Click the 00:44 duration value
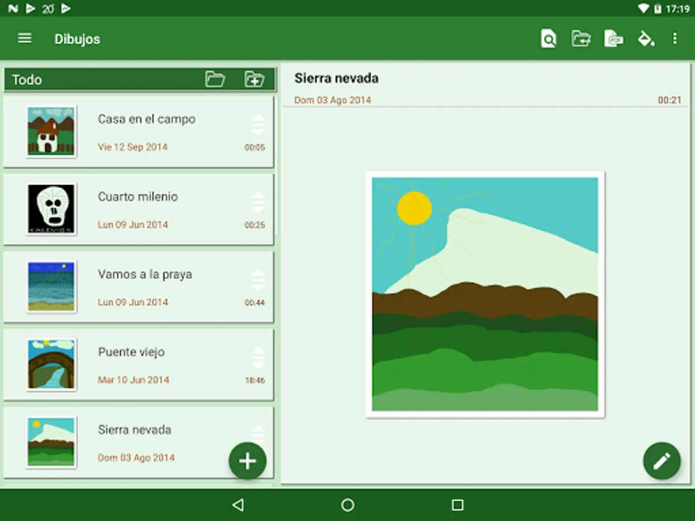Viewport: 695px width, 521px height. pos(255,303)
